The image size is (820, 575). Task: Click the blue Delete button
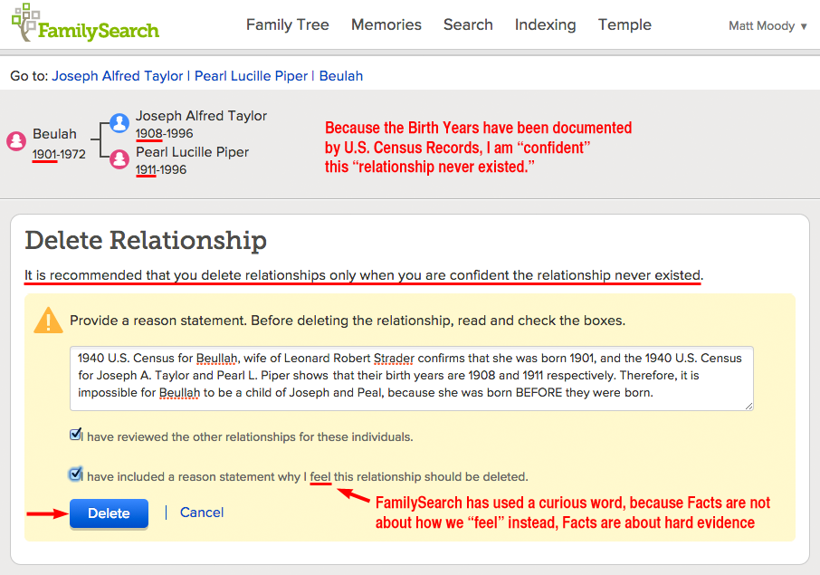pyautogui.click(x=109, y=513)
